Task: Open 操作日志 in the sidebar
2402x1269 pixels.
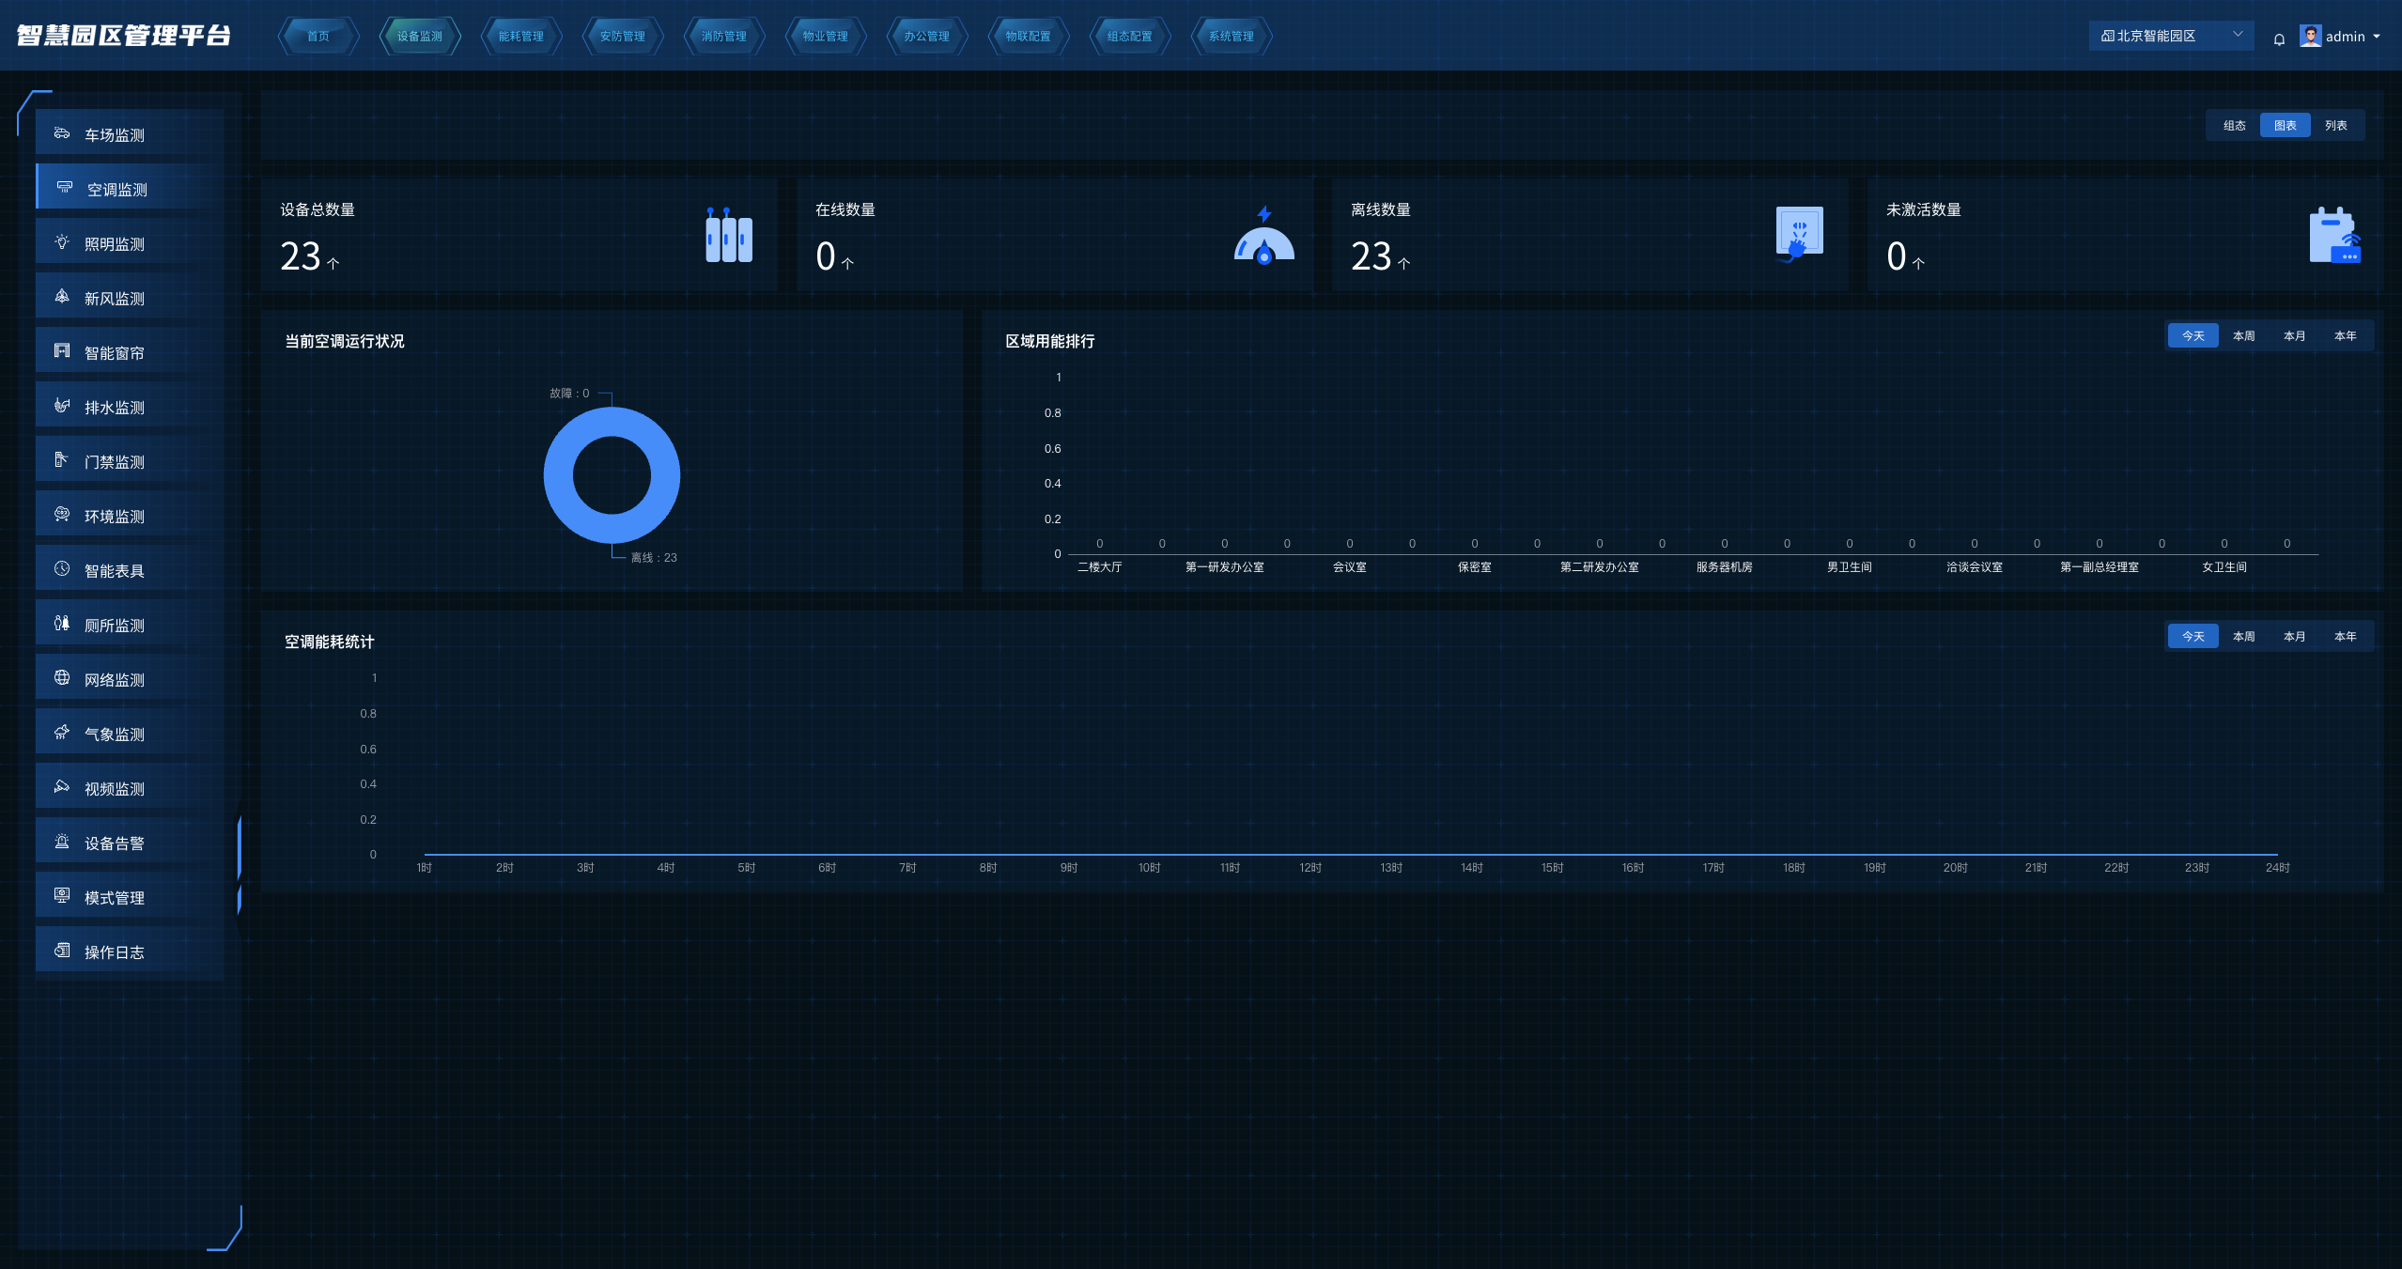Action: click(115, 952)
